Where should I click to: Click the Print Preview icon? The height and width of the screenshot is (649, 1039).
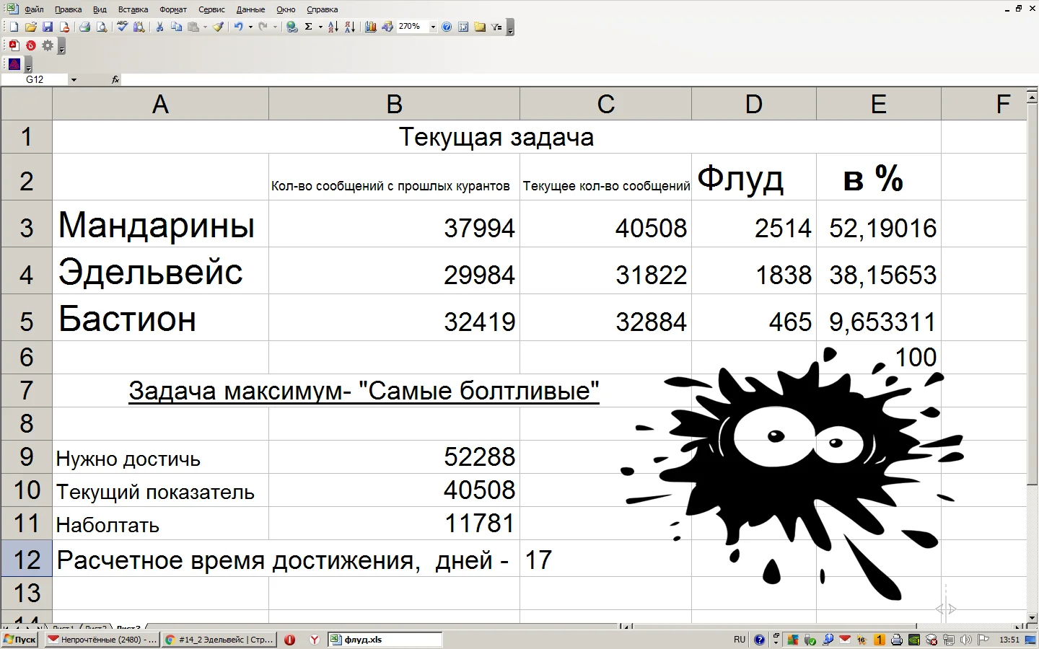[x=102, y=27]
